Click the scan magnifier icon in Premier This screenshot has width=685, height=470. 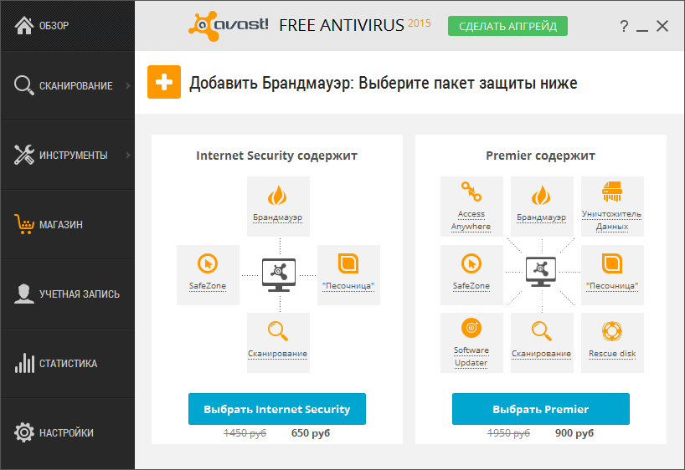(541, 330)
